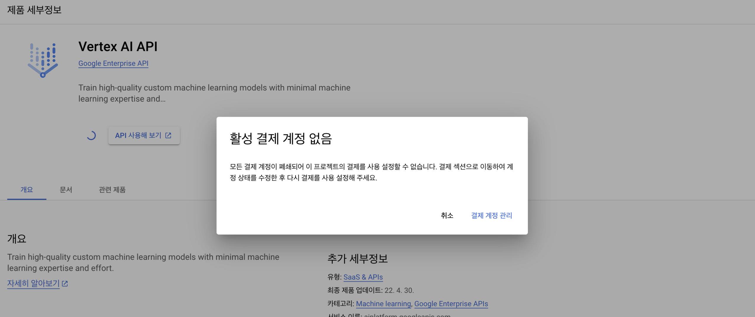
Task: Follow the 자세히 알아보기 link
Action: (x=33, y=283)
